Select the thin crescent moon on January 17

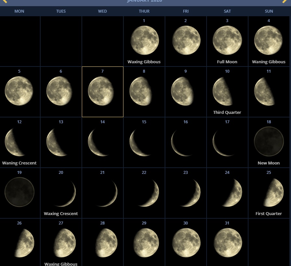[x=218, y=143]
